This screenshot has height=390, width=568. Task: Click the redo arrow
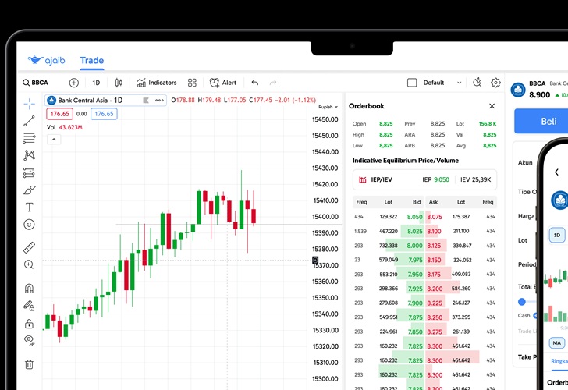pyautogui.click(x=273, y=83)
